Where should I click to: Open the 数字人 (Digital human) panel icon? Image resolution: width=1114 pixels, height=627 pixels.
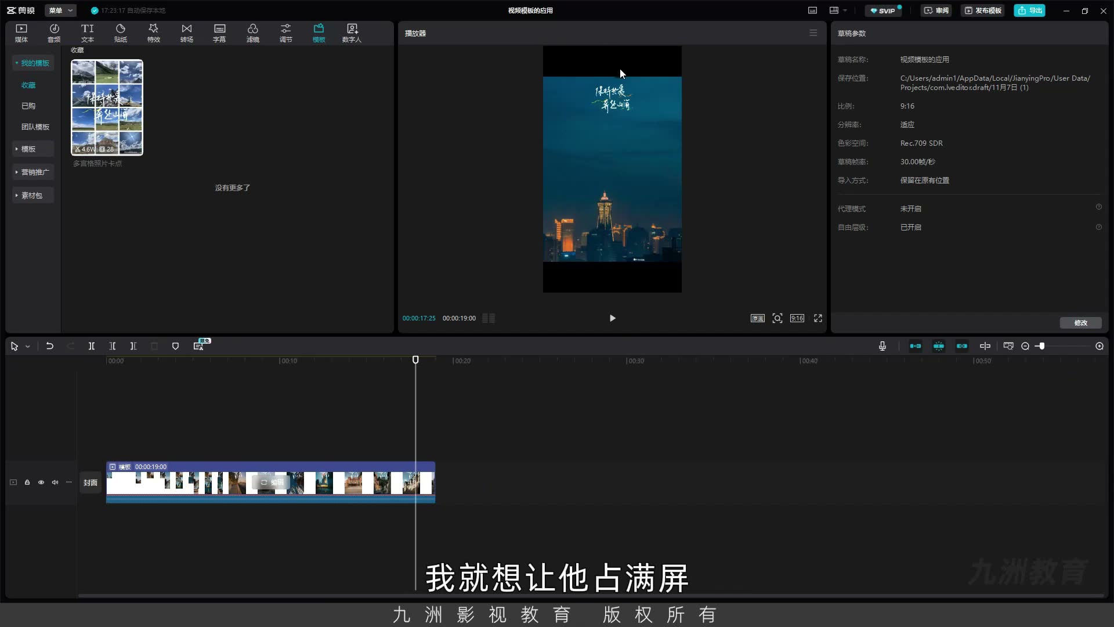[x=352, y=33]
